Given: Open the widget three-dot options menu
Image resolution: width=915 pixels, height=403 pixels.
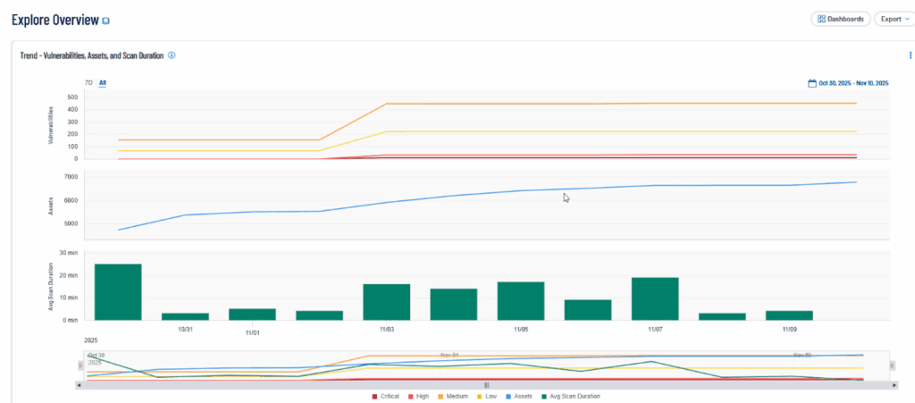Looking at the screenshot, I should point(910,55).
